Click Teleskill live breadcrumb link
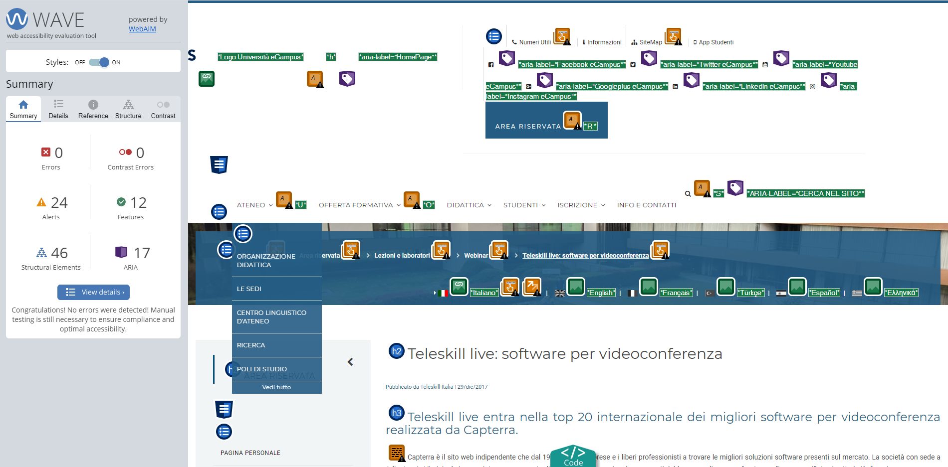This screenshot has height=467, width=948. 586,256
